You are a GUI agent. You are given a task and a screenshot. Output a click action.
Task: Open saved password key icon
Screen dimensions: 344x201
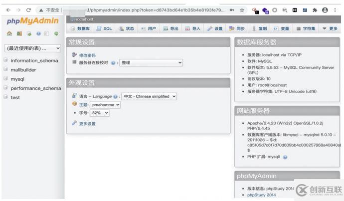pos(232,10)
